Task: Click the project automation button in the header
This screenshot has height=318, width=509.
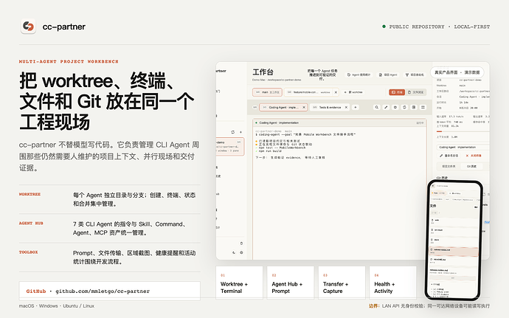Action: coord(415,75)
